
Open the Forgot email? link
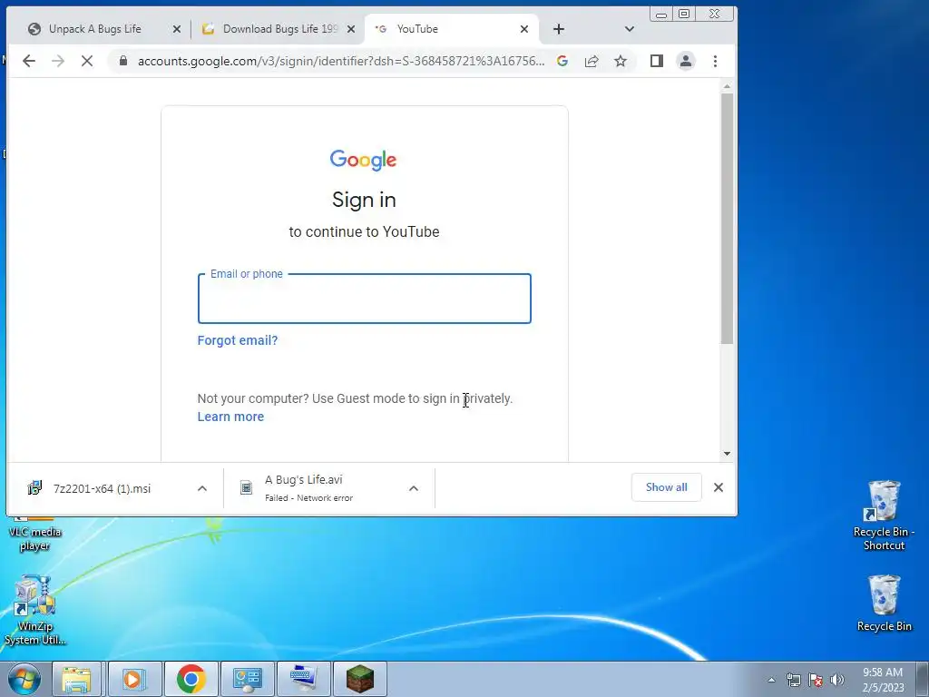coord(238,341)
